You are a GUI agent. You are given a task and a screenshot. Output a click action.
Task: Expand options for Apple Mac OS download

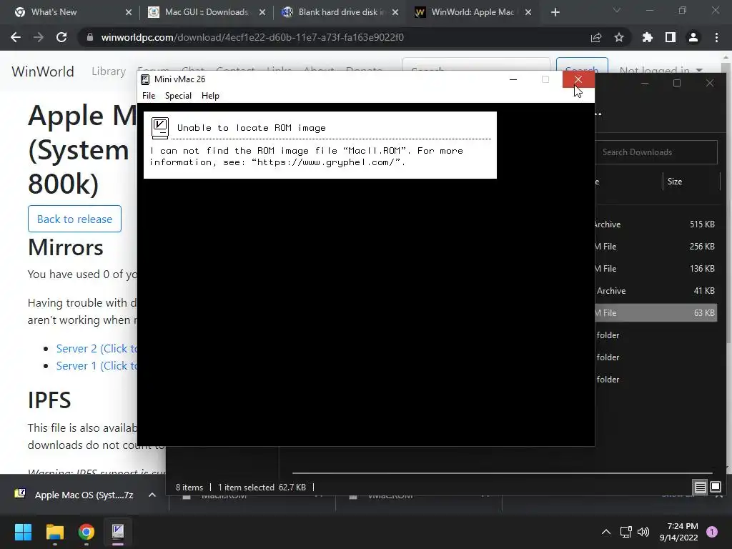click(152, 495)
